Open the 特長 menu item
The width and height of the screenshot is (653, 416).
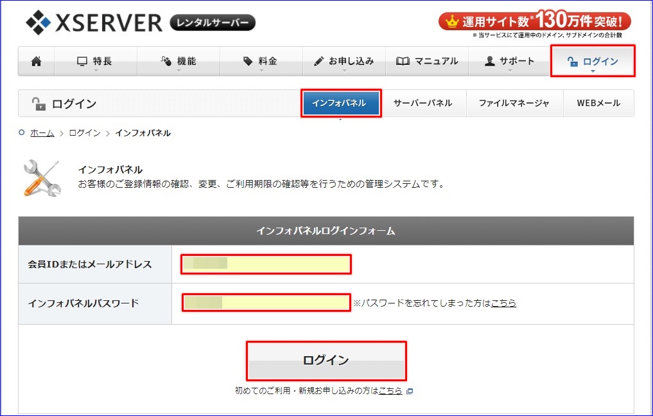96,61
